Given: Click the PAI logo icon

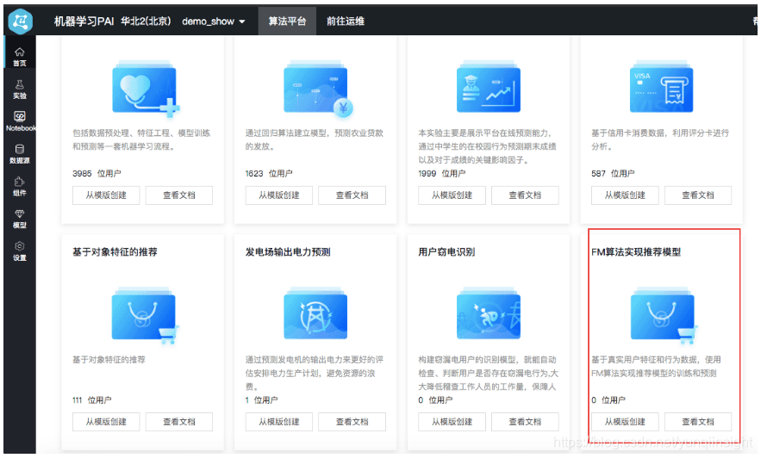Looking at the screenshot, I should pos(21,22).
